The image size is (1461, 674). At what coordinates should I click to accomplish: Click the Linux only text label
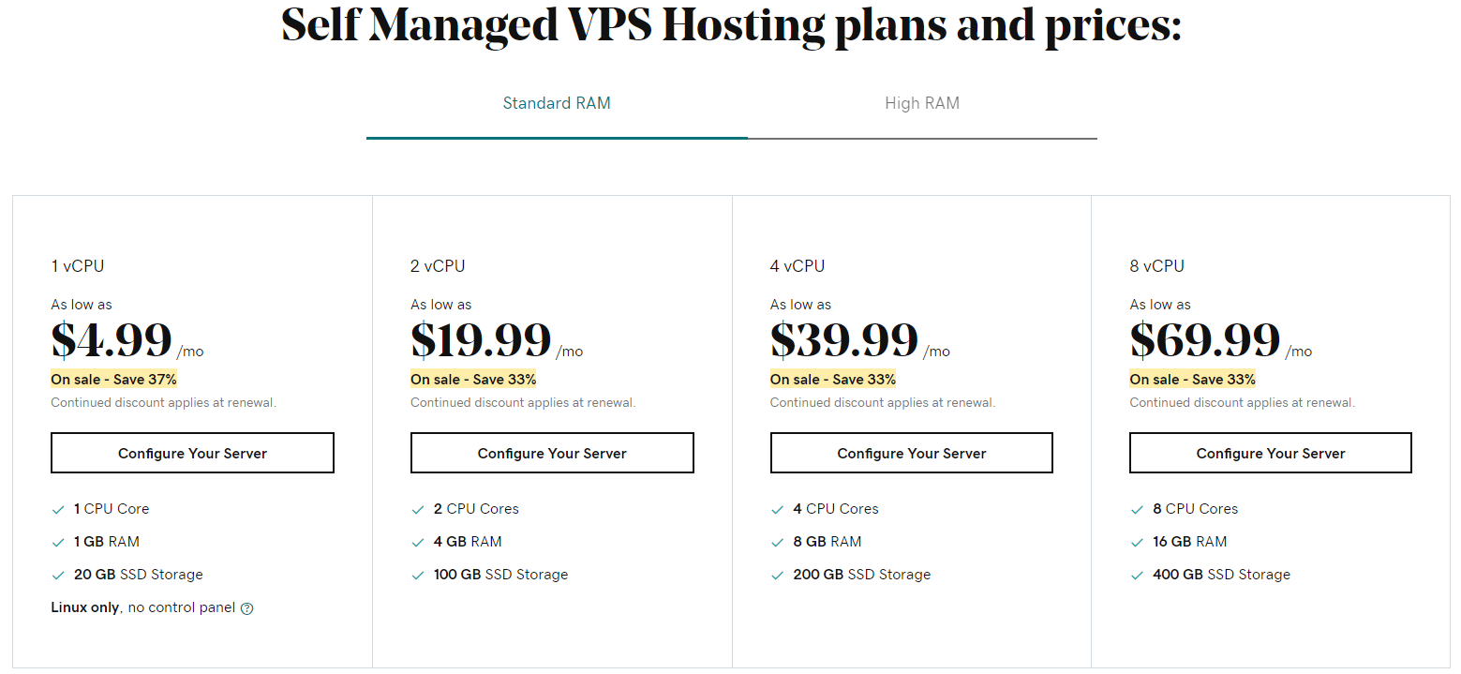(x=84, y=607)
